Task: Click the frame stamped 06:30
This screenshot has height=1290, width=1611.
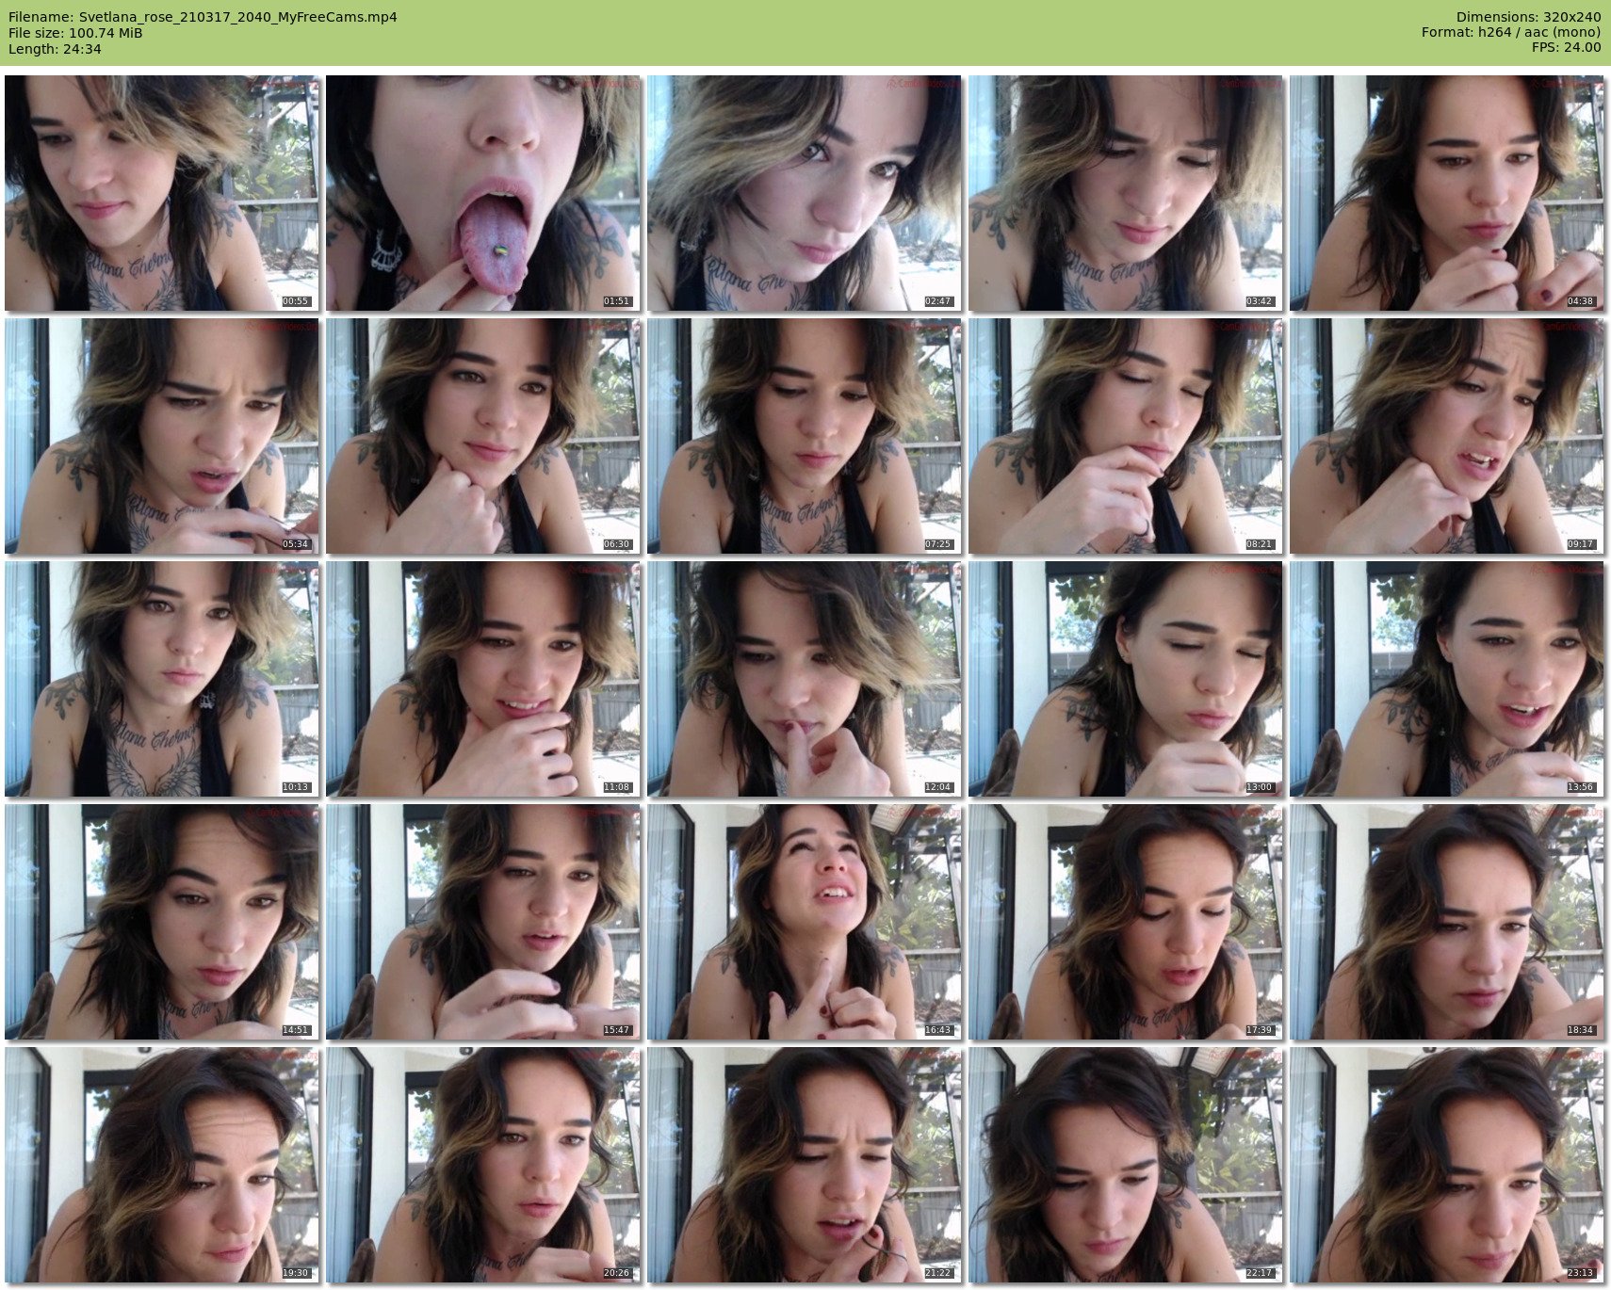Action: 483,436
